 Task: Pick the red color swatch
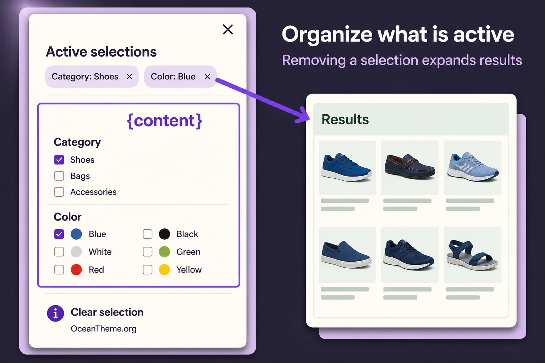76,270
